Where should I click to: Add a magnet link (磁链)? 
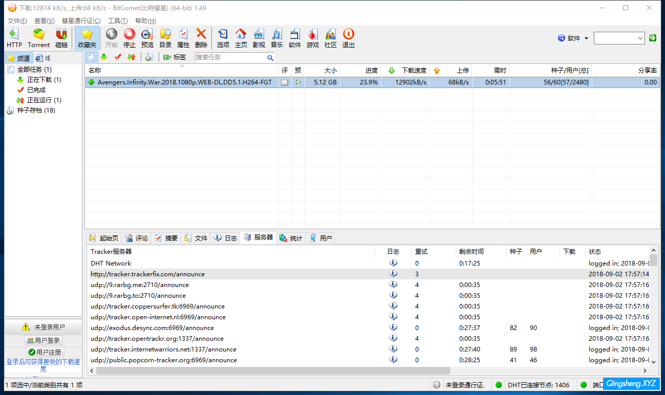pyautogui.click(x=61, y=38)
